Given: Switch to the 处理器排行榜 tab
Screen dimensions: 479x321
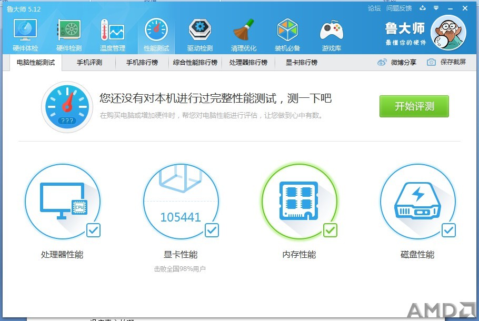Looking at the screenshot, I should click(x=248, y=63).
